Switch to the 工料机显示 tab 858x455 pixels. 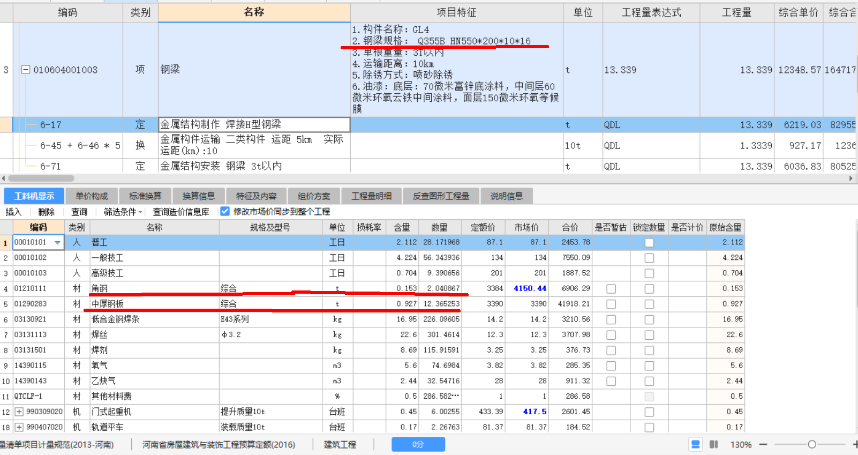[34, 196]
